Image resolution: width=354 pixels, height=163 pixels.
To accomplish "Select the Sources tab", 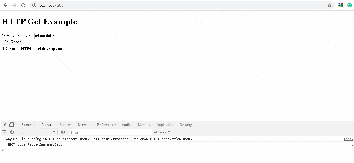I will pos(66,125).
